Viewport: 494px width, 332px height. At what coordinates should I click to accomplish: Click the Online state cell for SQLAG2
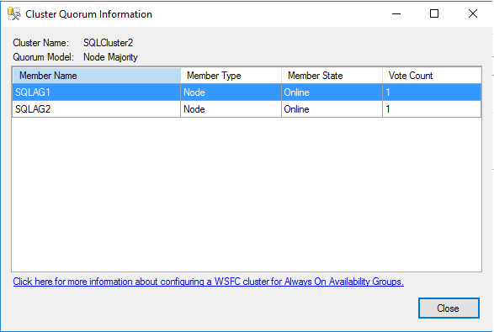pyautogui.click(x=332, y=109)
